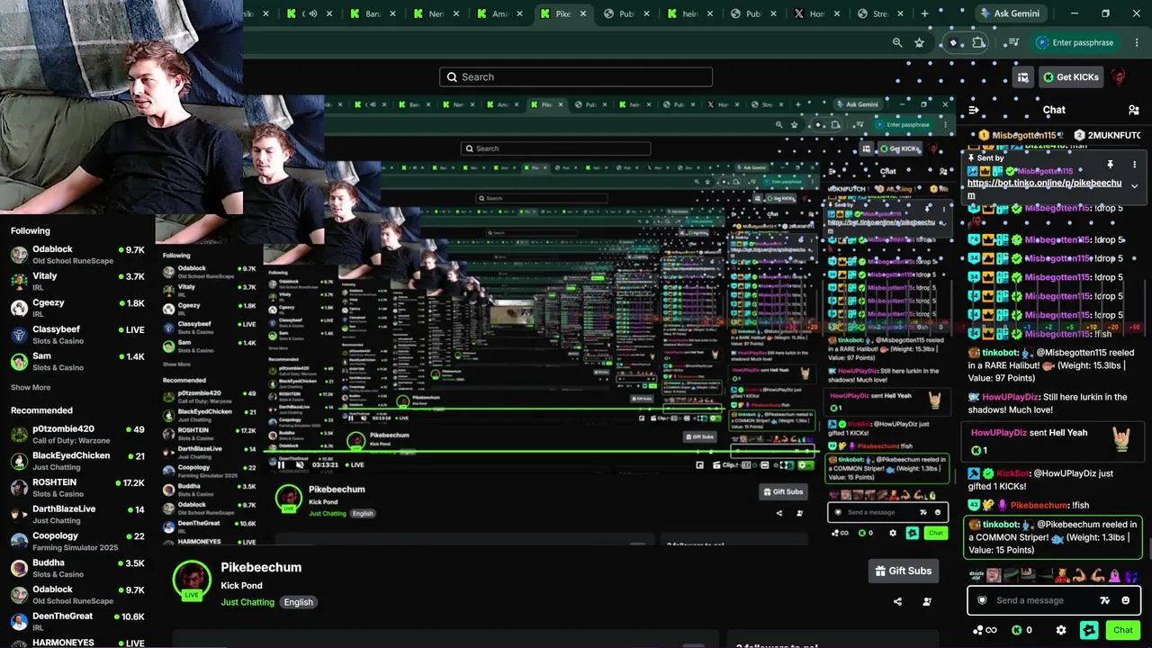Open the profile avatar menu at the top right
The height and width of the screenshot is (648, 1152).
(x=1119, y=77)
